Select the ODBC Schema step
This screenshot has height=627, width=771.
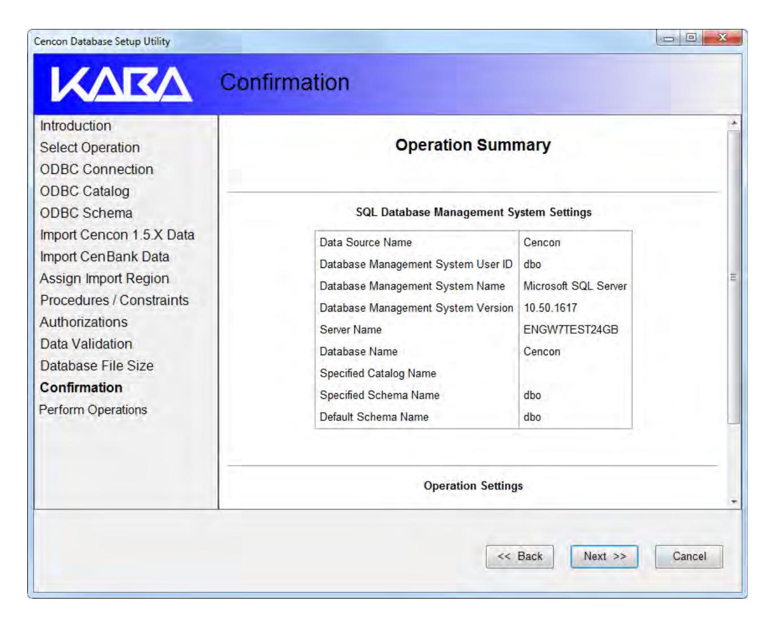click(x=86, y=213)
